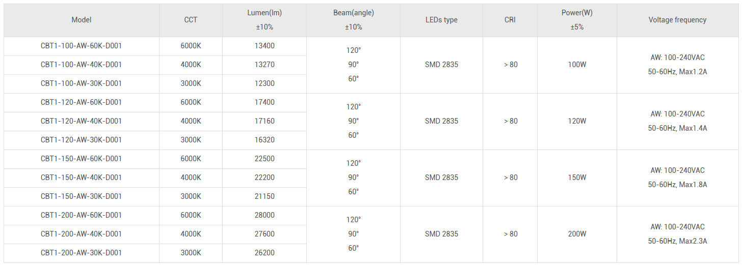Select the Max1.4A voltage frequency cell
This screenshot has width=742, height=266.
tap(677, 121)
